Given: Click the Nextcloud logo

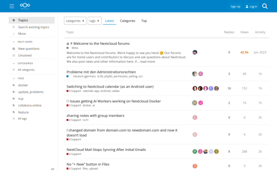Looking at the screenshot, I should [x=25, y=6].
